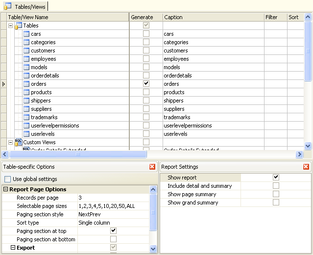Collapse the Report Page Options group
The height and width of the screenshot is (255, 313).
click(6, 189)
